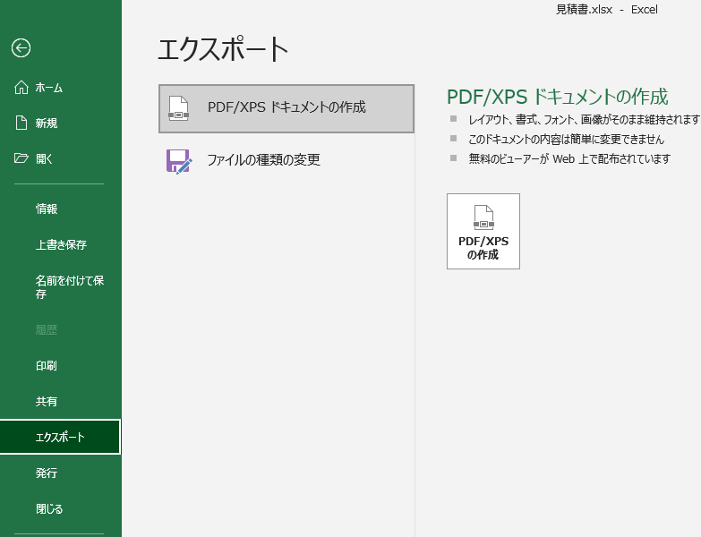Click the house icon beside ホーム

(22, 88)
